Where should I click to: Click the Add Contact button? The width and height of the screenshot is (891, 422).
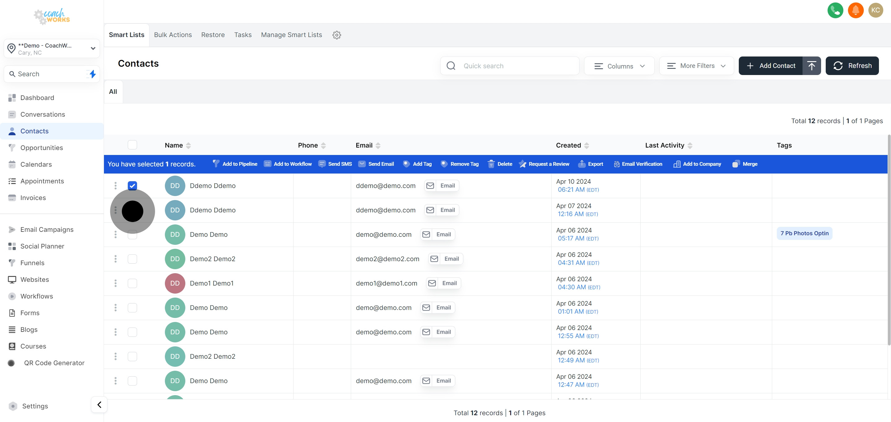tap(771, 65)
